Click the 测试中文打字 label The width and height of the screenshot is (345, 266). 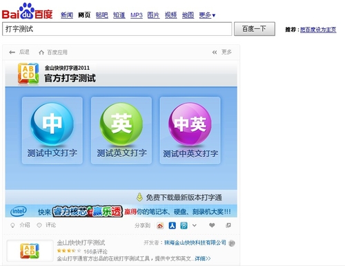[x=52, y=153]
